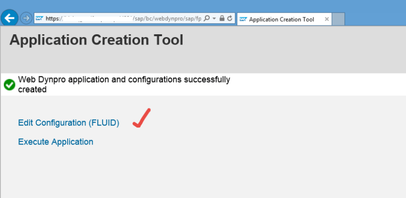Screen dimensions: 406x198
Task: Open Edit Configuration (FLUID) link
Action: [x=69, y=123]
